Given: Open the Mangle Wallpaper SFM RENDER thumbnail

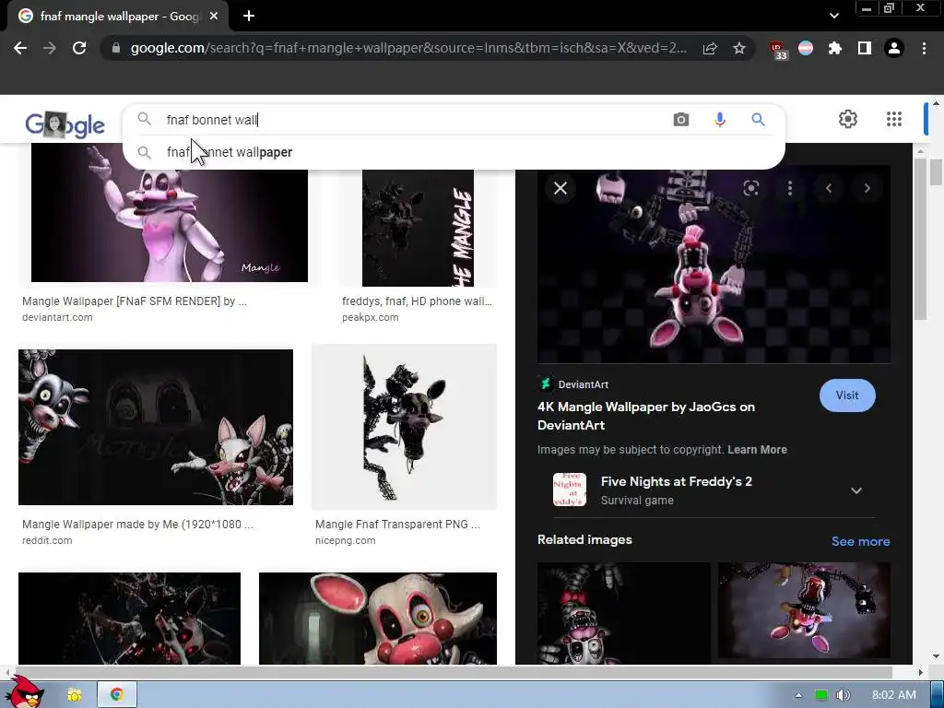Looking at the screenshot, I should tap(170, 226).
